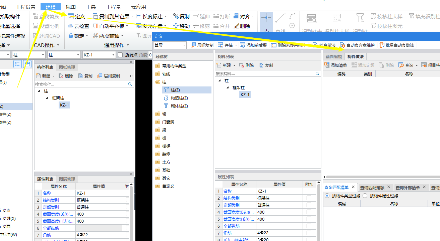Image resolution: width=440 pixels, height=241 pixels.
Task: Click 复制 in the 定义 dialog component list
Action: tap(266, 65)
